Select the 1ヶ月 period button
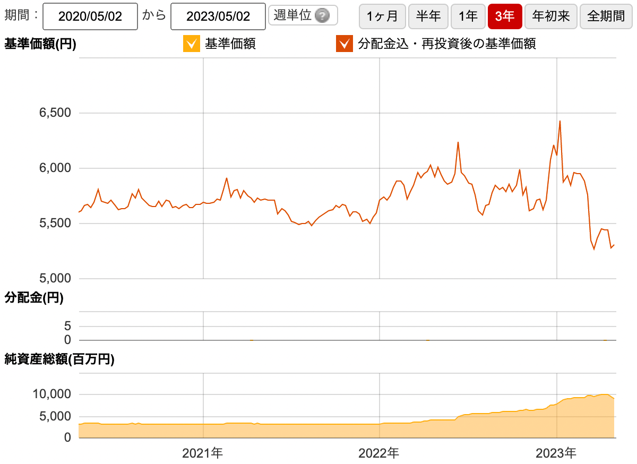This screenshot has height=464, width=637. [x=382, y=16]
